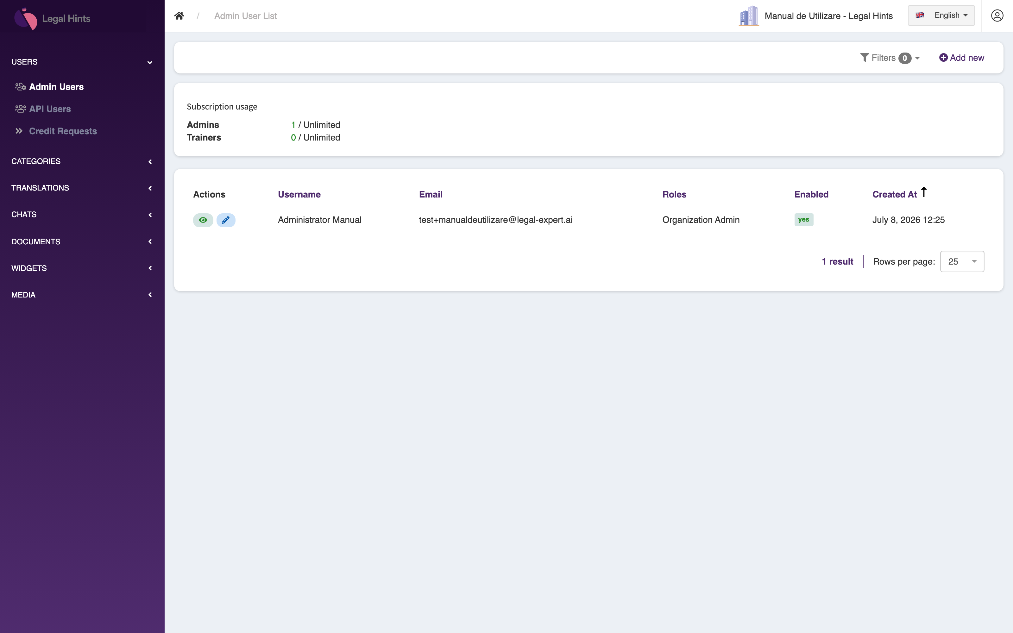The image size is (1013, 633).
Task: Sort the table by Email column
Action: click(431, 194)
